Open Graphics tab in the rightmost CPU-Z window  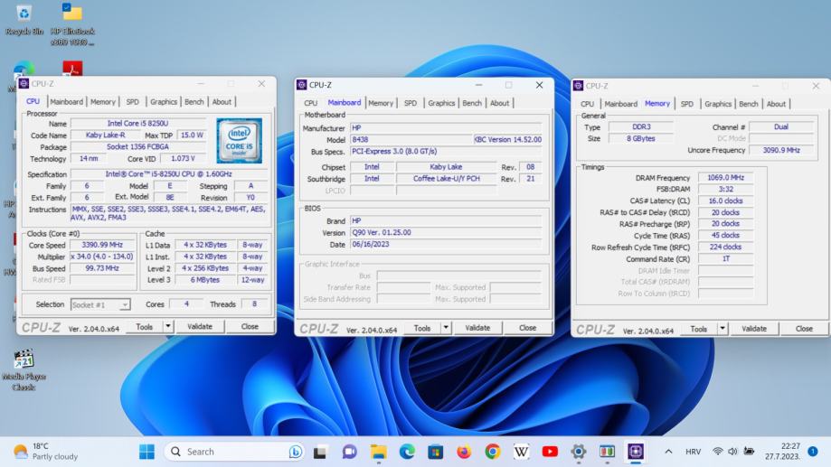(x=718, y=104)
